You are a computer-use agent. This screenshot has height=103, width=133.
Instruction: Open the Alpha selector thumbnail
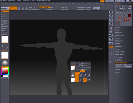point(5,39)
